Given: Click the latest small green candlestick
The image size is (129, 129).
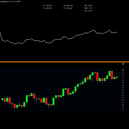Looking at the screenshot, I should pyautogui.click(x=117, y=77).
